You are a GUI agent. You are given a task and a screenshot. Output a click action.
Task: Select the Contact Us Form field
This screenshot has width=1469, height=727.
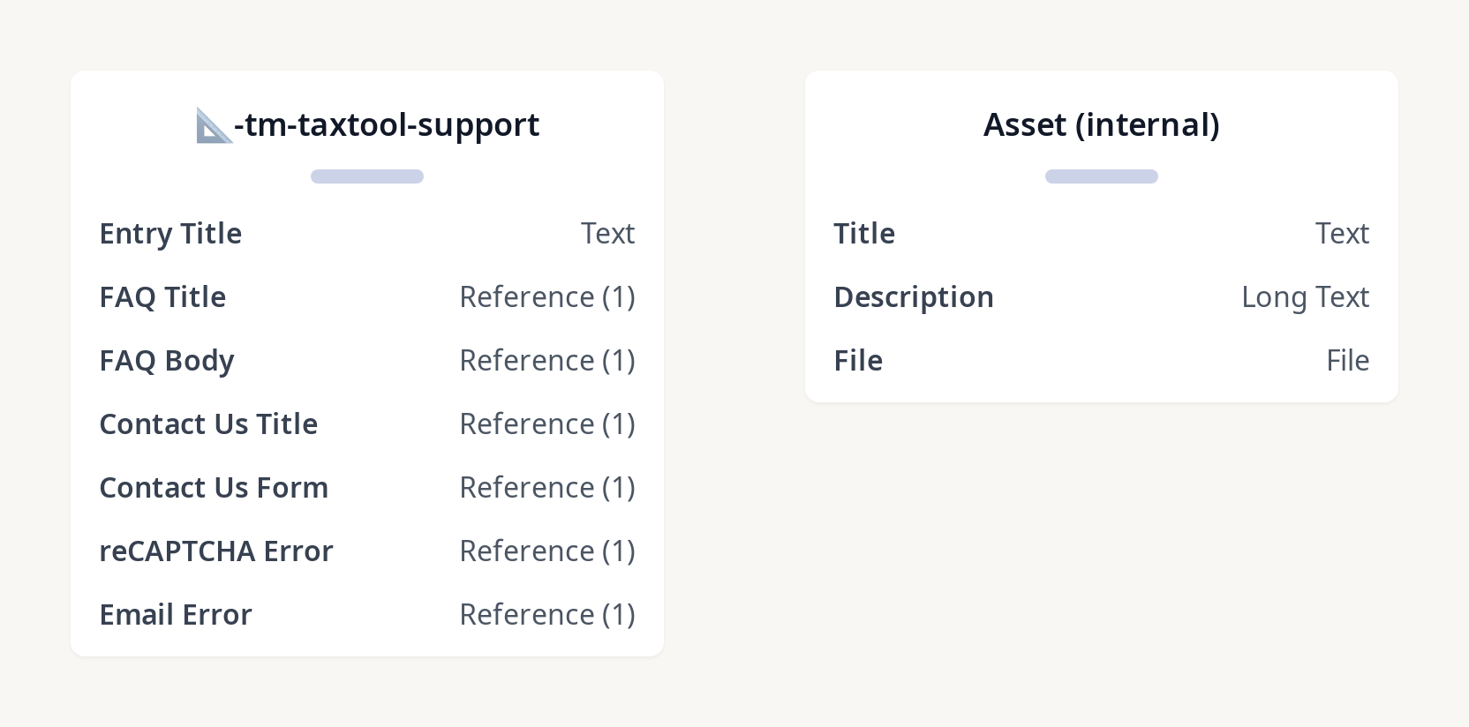(214, 488)
